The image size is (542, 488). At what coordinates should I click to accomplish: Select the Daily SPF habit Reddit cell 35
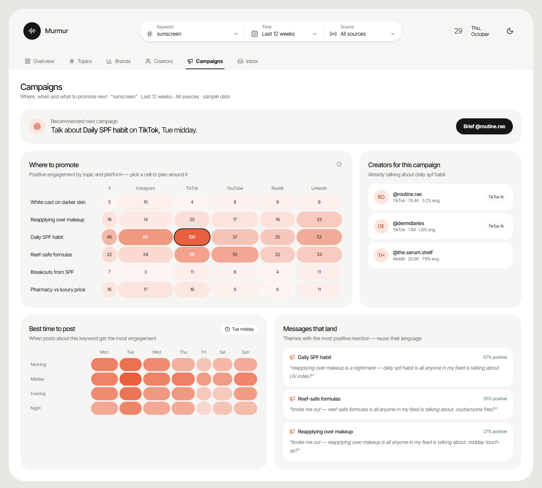pyautogui.click(x=278, y=237)
